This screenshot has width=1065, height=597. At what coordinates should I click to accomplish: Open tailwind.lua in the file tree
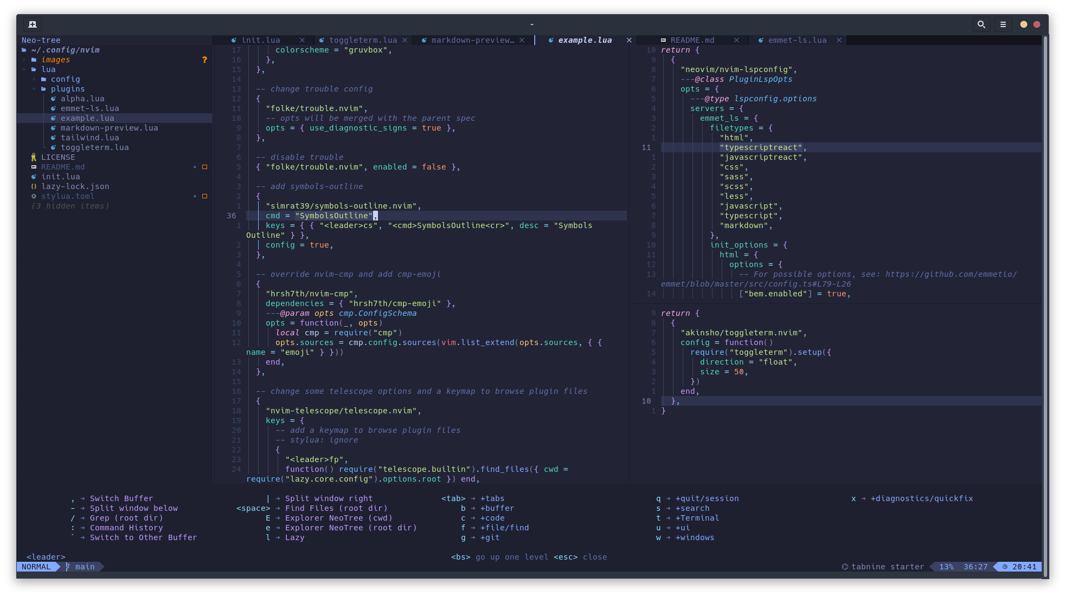point(89,138)
